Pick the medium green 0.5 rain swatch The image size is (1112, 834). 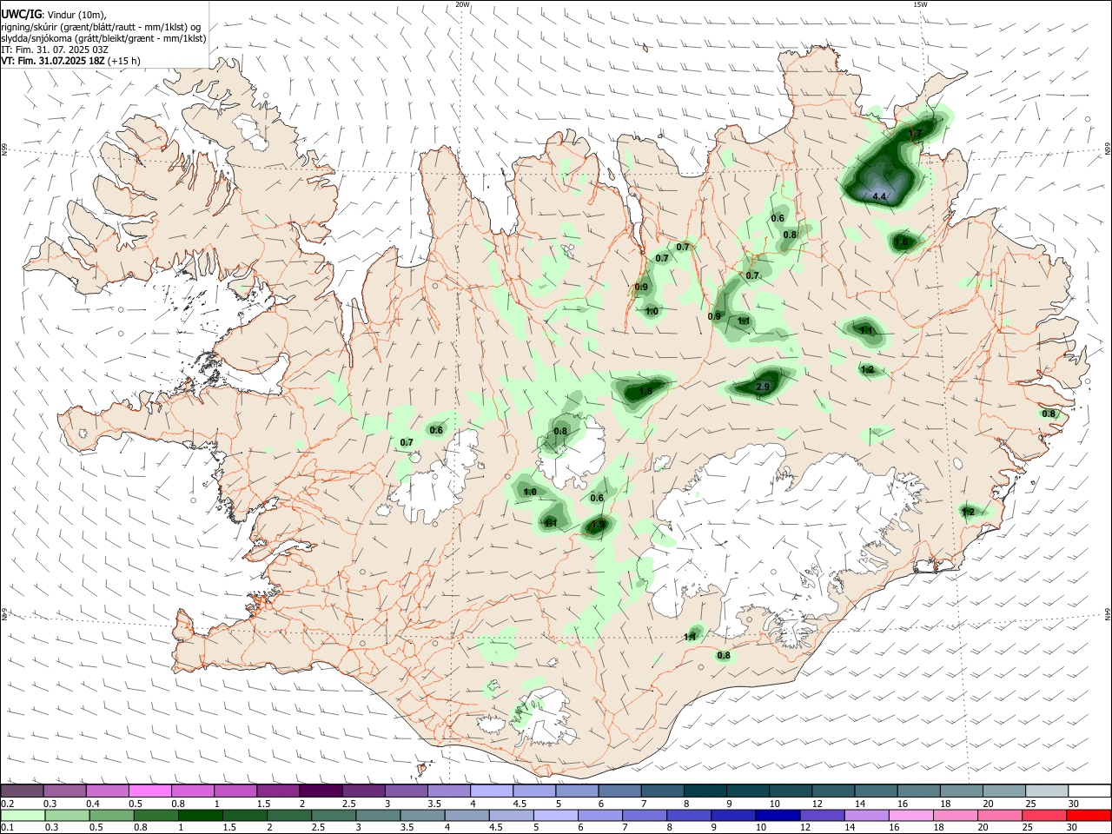tap(112, 815)
